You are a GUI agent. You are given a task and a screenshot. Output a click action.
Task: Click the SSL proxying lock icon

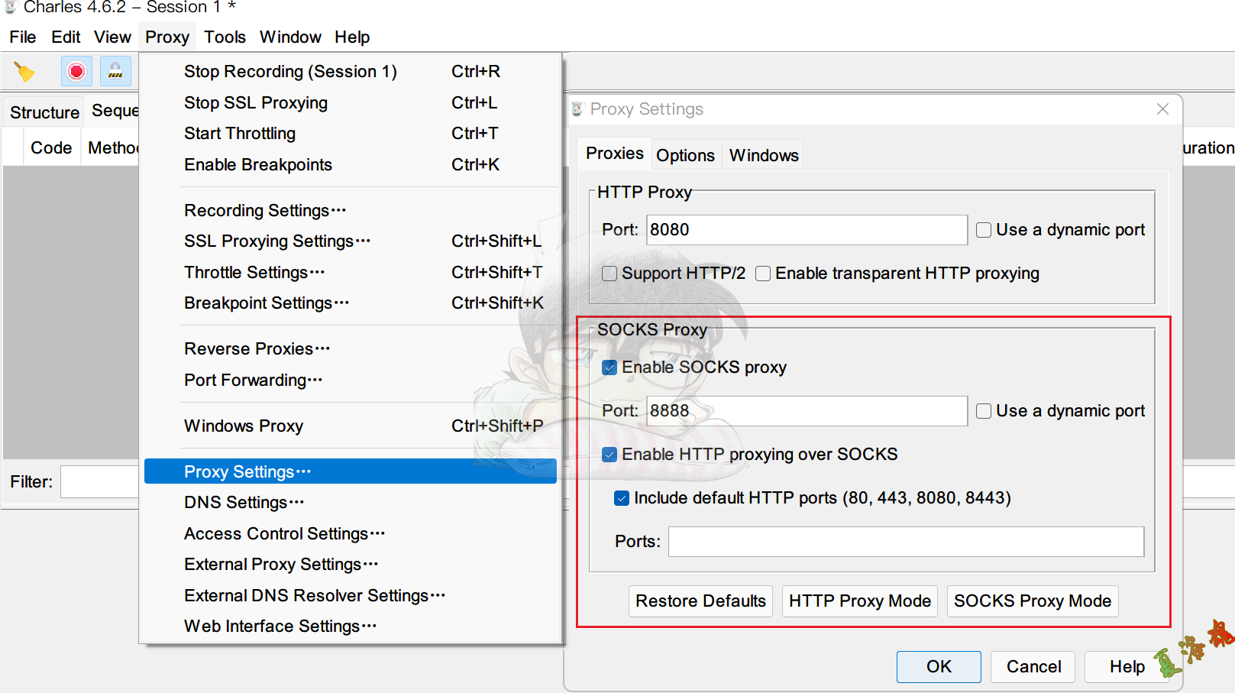point(115,72)
